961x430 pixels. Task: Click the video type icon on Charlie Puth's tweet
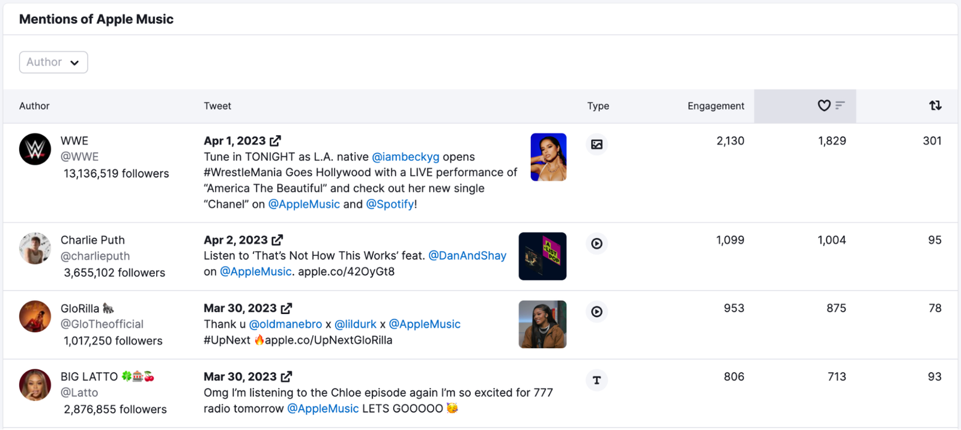point(596,244)
